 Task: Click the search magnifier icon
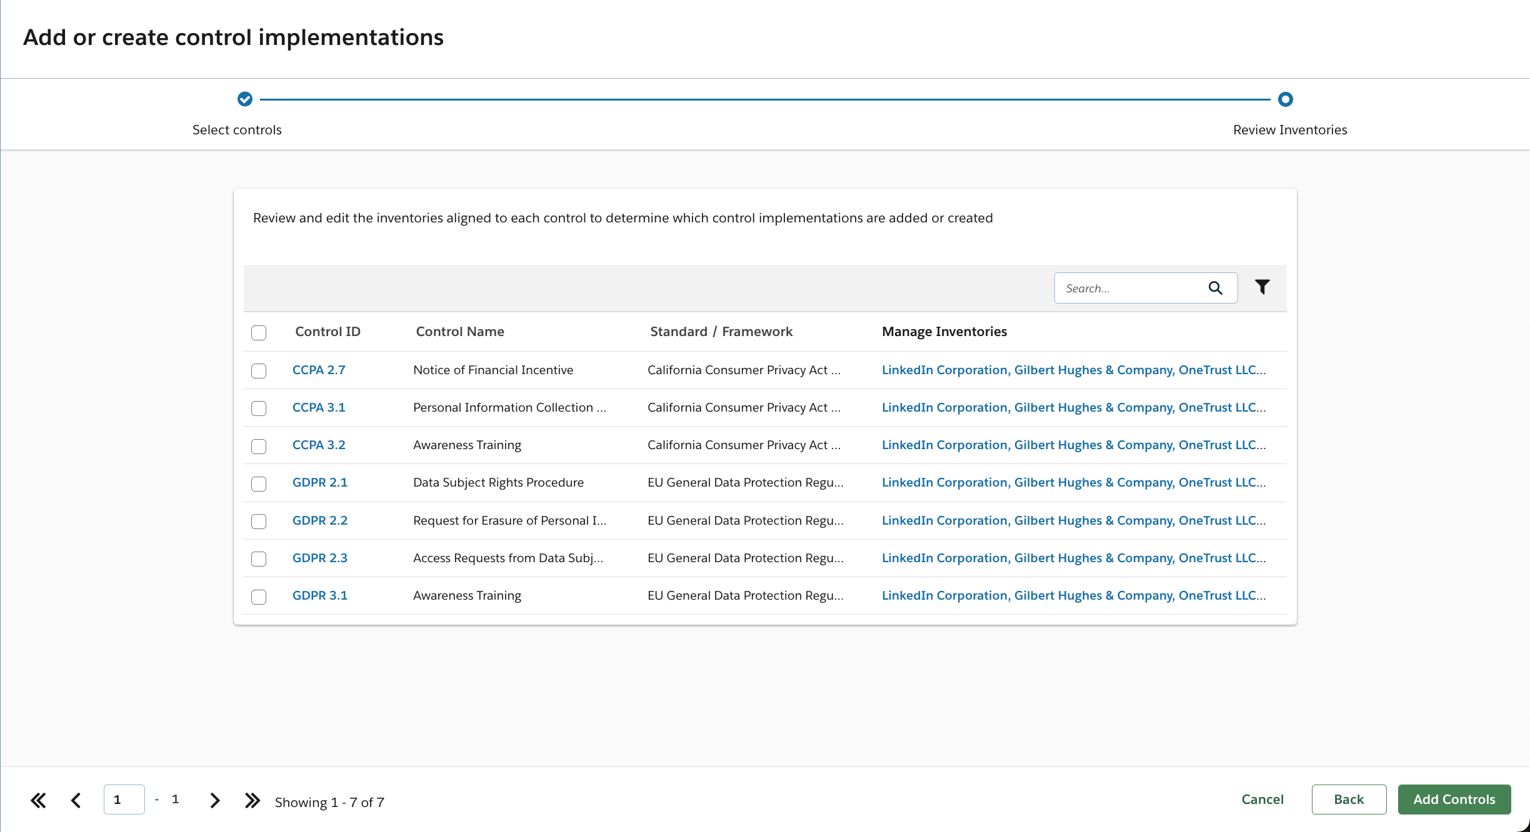coord(1215,288)
